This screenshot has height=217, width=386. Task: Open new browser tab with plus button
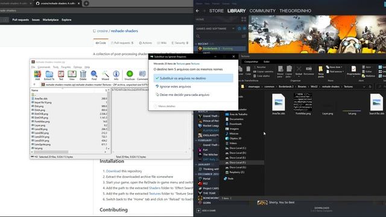pyautogui.click(x=86, y=4)
